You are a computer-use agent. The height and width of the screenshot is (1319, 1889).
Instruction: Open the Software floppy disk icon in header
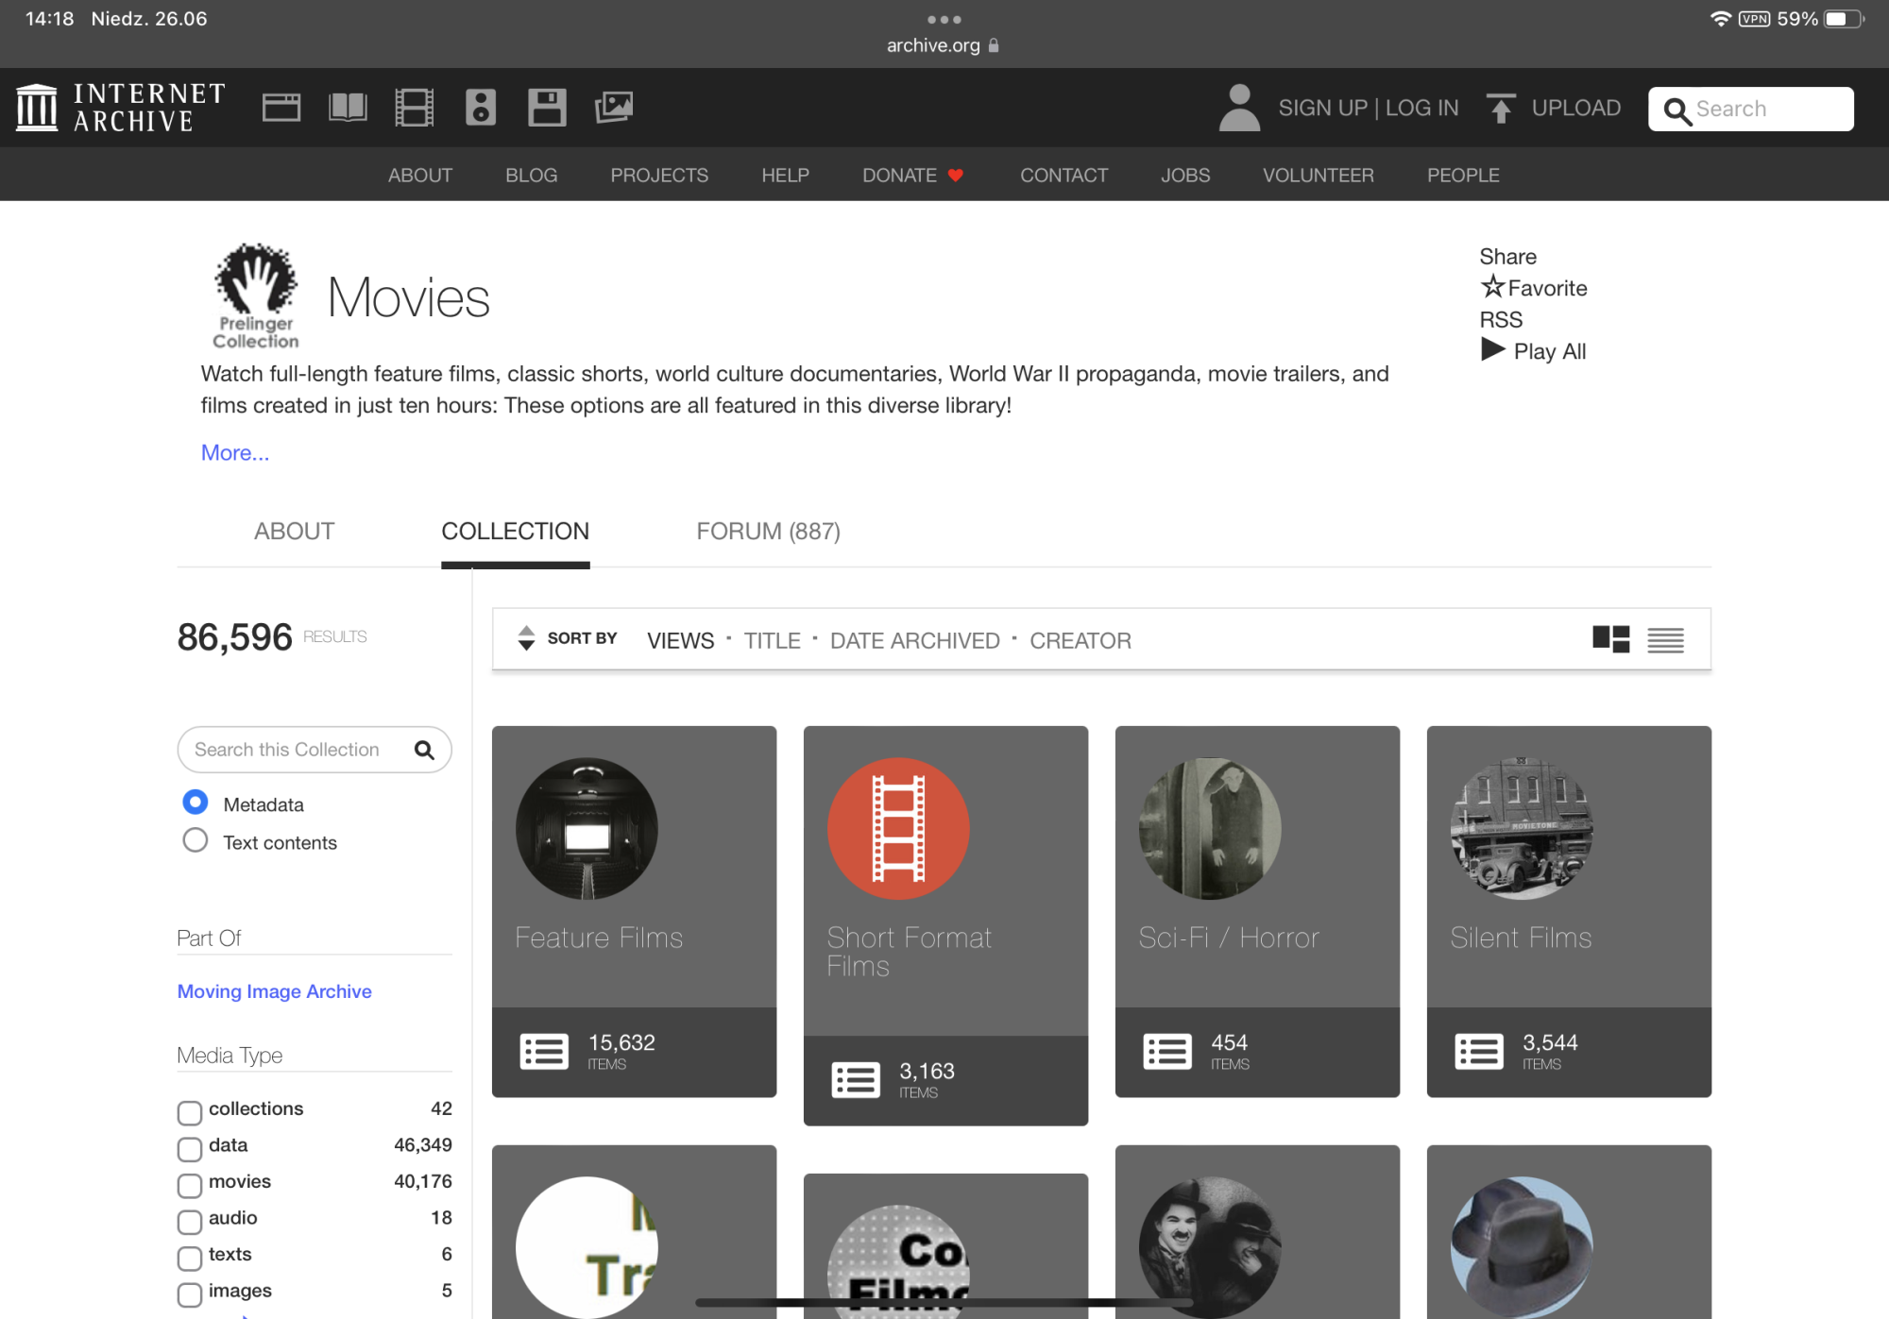click(547, 108)
